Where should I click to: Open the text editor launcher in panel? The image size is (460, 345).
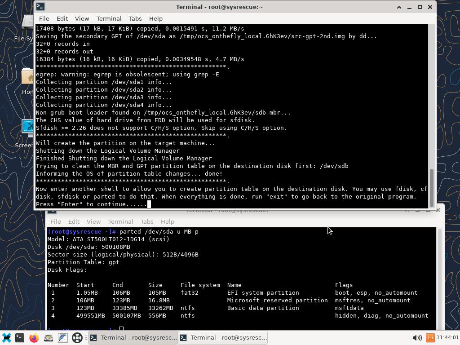point(63,338)
